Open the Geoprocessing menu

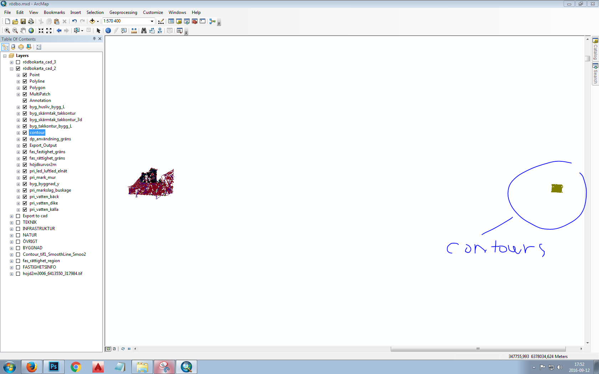[x=123, y=12]
